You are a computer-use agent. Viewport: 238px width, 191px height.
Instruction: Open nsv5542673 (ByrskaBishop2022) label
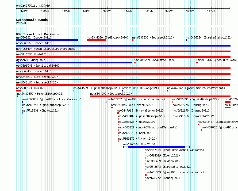168,167
